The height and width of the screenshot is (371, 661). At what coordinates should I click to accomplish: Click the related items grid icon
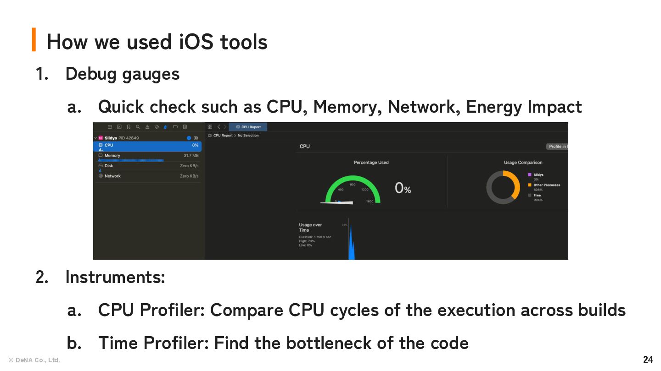(x=210, y=127)
